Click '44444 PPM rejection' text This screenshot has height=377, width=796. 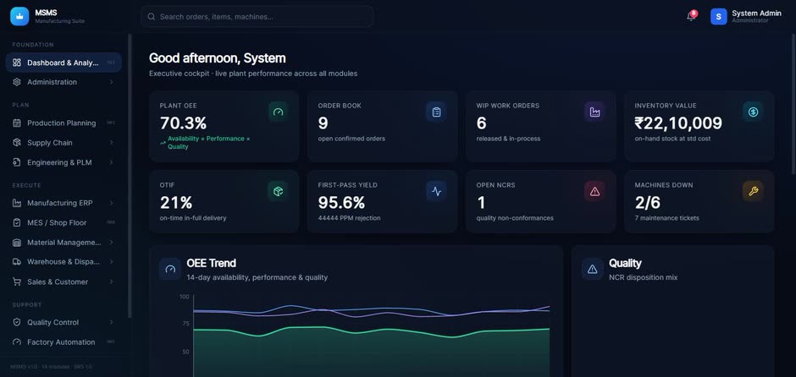pyautogui.click(x=349, y=218)
